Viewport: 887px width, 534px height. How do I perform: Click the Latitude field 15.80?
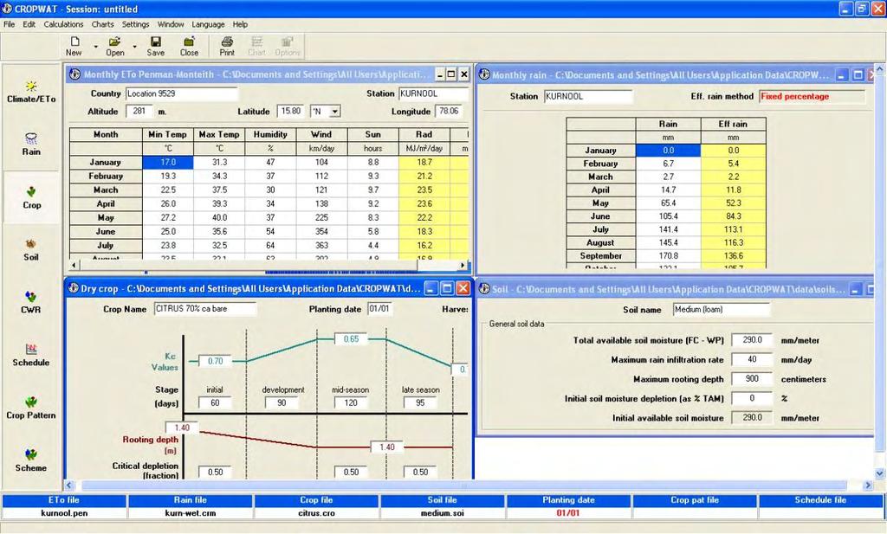point(291,112)
